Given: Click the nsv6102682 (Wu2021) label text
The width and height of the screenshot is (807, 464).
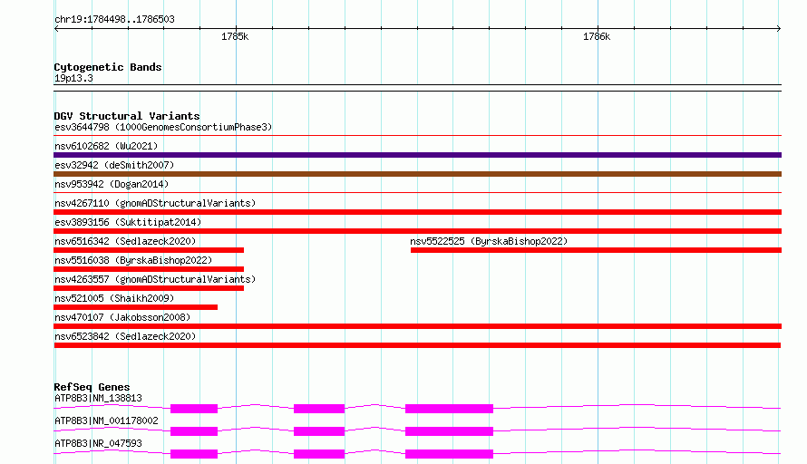Looking at the screenshot, I should tap(106, 146).
